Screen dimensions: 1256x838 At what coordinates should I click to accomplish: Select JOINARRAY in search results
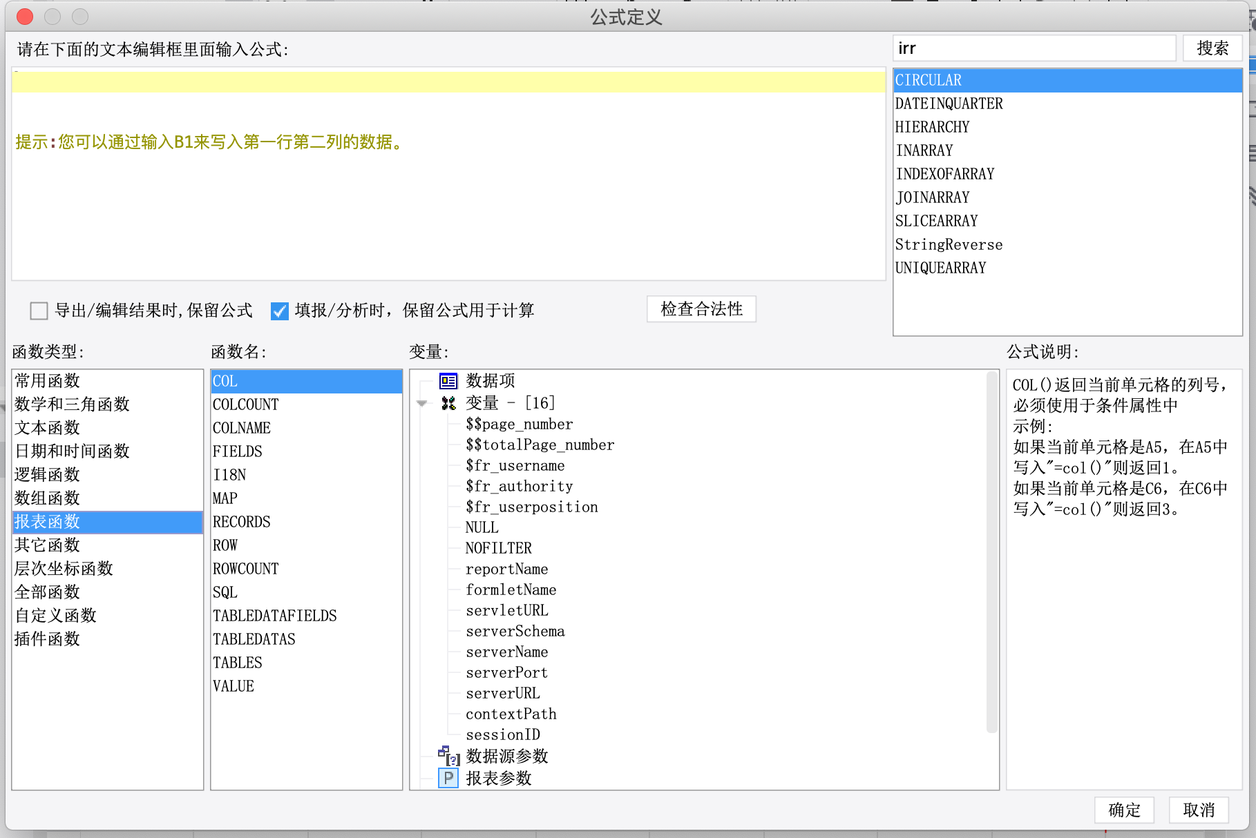pyautogui.click(x=1067, y=197)
